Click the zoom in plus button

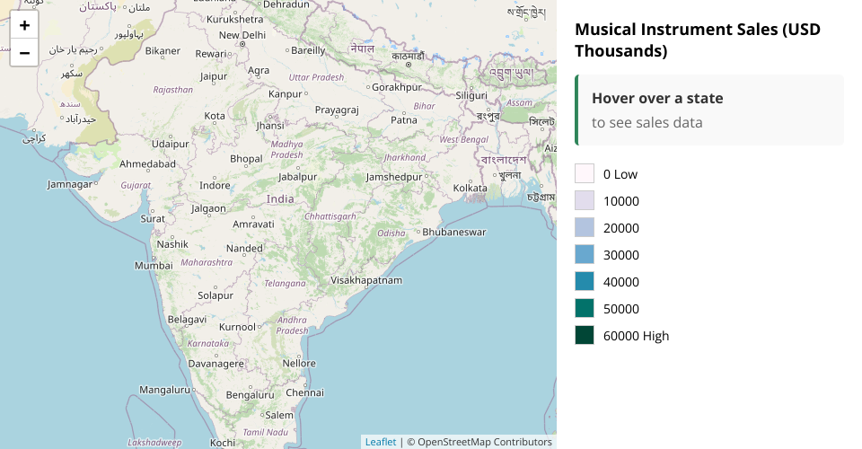pos(24,25)
